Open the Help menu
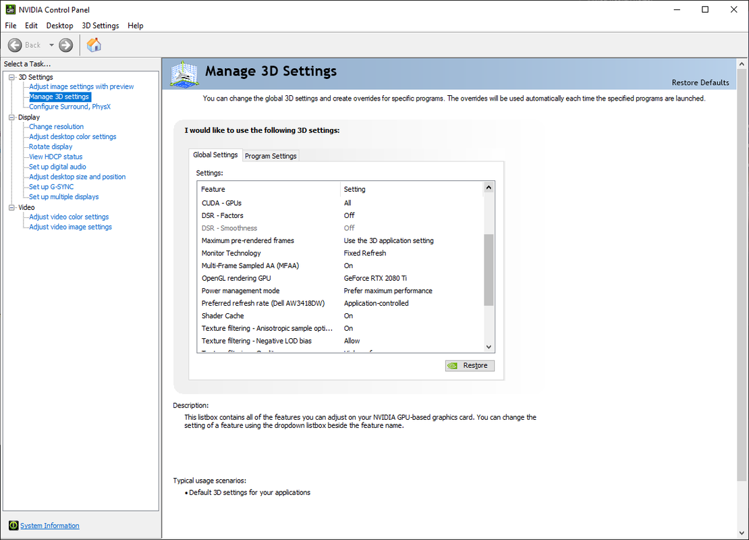749x540 pixels. (x=135, y=26)
